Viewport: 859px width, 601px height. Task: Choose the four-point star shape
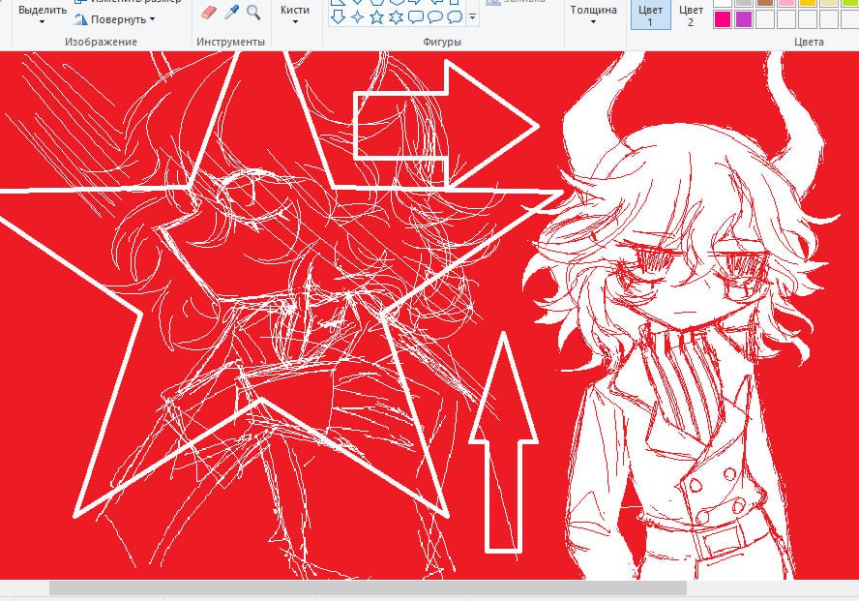point(357,17)
